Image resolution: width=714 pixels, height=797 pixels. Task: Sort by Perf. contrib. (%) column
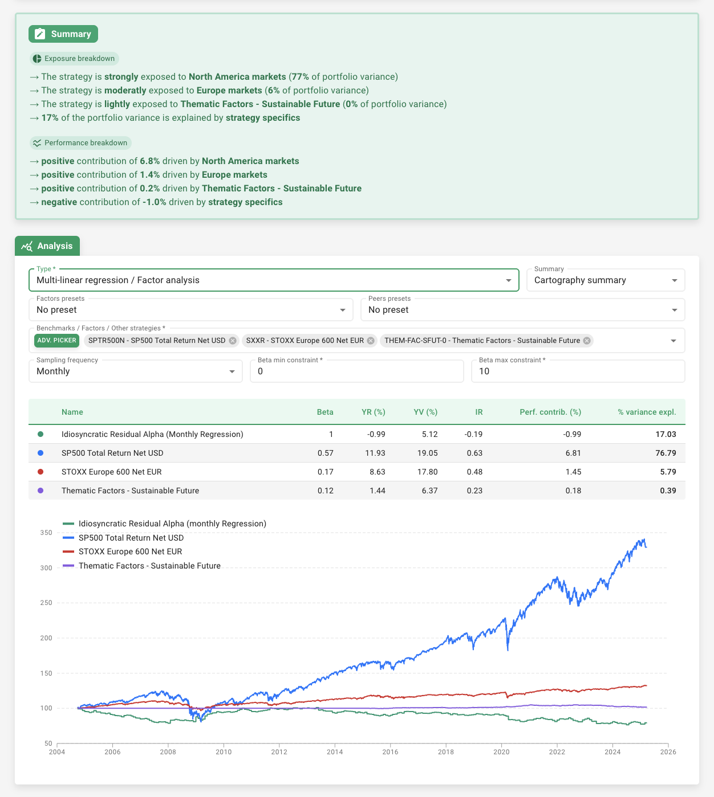point(550,412)
